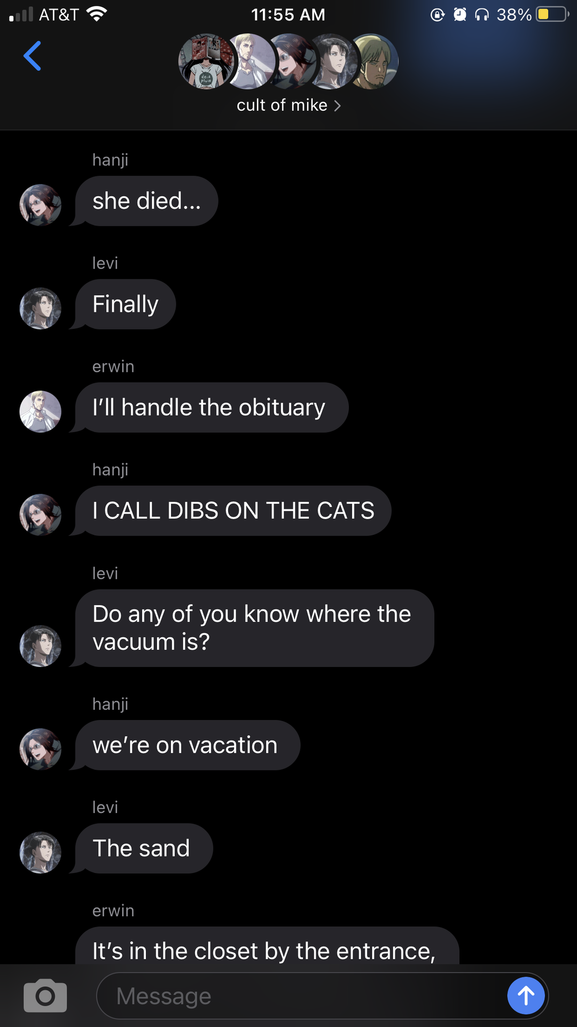The image size is (577, 1027).
Task: Tap the blue send arrow button
Action: [x=526, y=995]
